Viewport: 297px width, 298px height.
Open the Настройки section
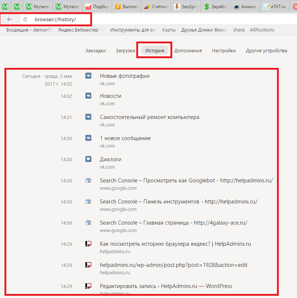coord(223,51)
